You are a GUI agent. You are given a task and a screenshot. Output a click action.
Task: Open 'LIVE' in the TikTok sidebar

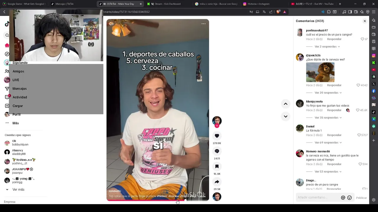[16, 80]
